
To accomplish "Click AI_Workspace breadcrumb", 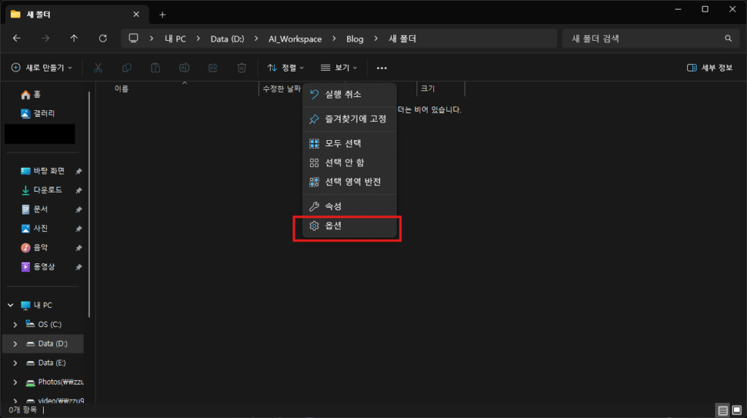I will click(295, 39).
